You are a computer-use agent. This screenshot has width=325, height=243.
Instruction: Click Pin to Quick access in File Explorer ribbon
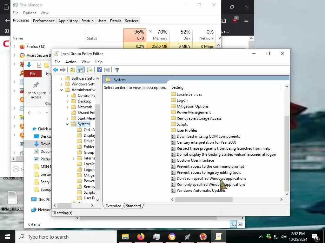pyautogui.click(x=36, y=90)
